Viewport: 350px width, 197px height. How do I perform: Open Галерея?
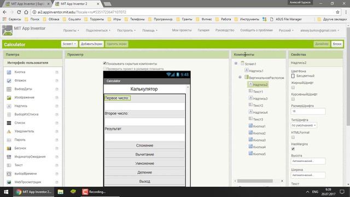coord(203,30)
